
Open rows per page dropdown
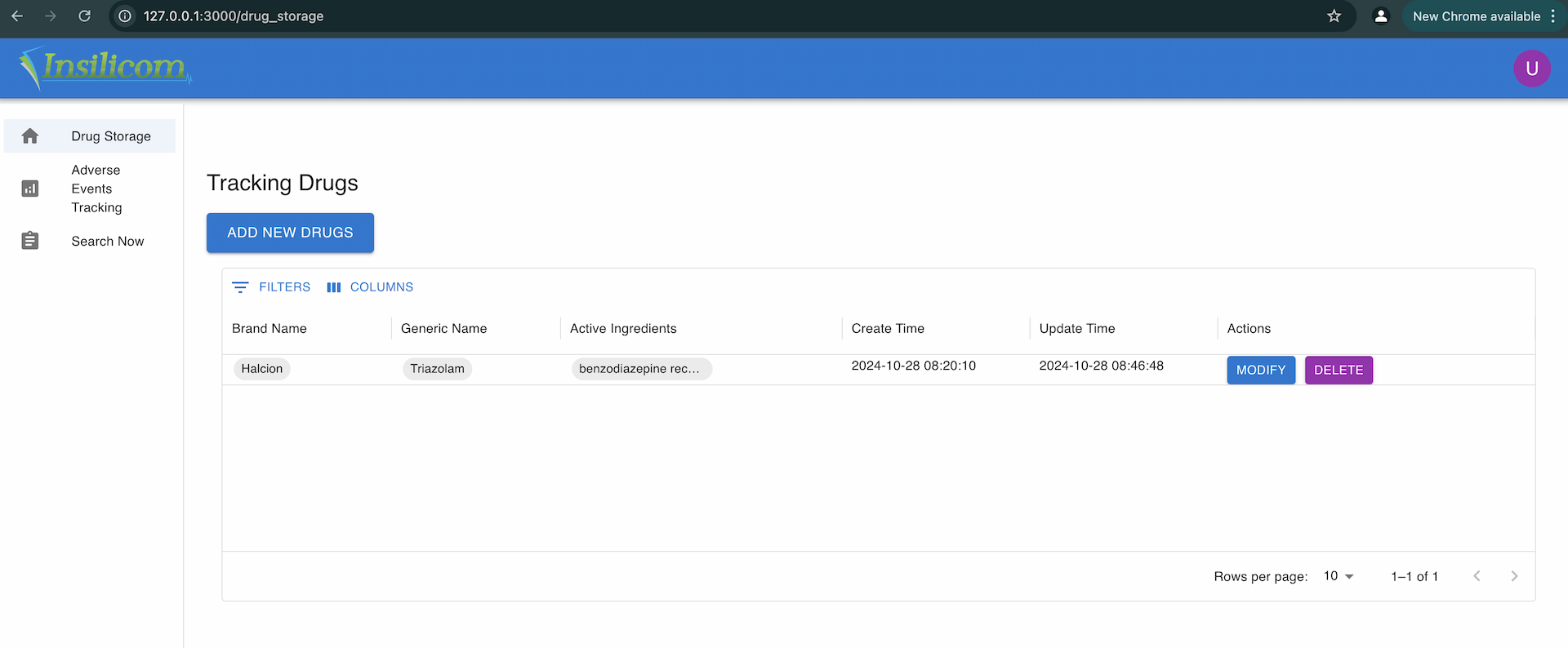1339,576
